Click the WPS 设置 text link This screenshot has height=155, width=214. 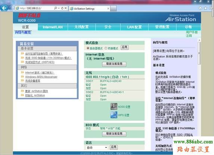(124, 115)
